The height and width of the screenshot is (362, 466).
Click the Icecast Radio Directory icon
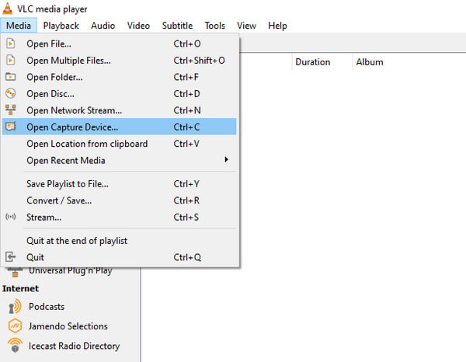pos(15,346)
